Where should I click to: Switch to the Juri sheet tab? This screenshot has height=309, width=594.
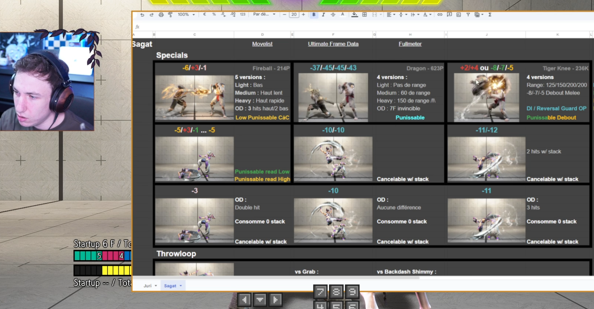(x=148, y=286)
